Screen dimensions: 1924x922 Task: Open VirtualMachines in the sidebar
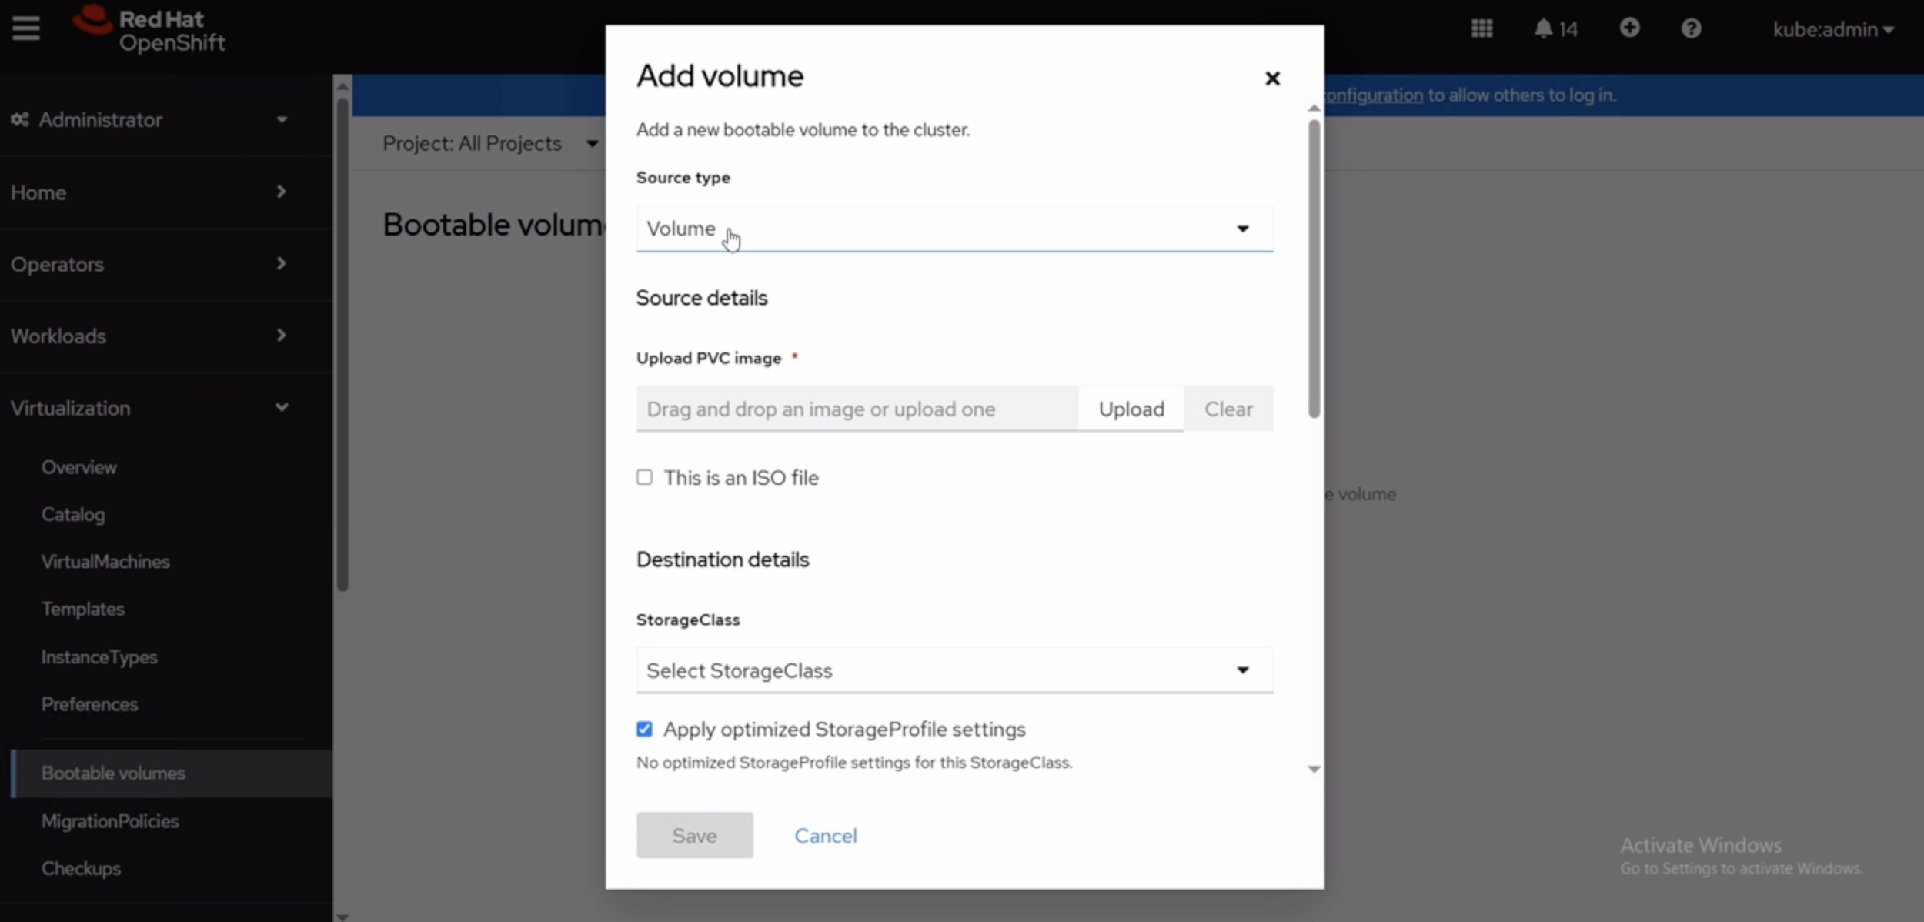point(105,562)
